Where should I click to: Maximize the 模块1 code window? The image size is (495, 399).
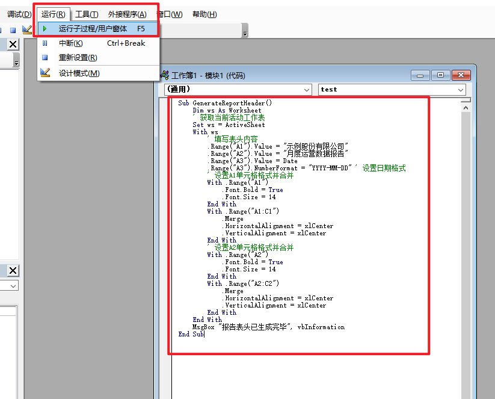[x=441, y=75]
